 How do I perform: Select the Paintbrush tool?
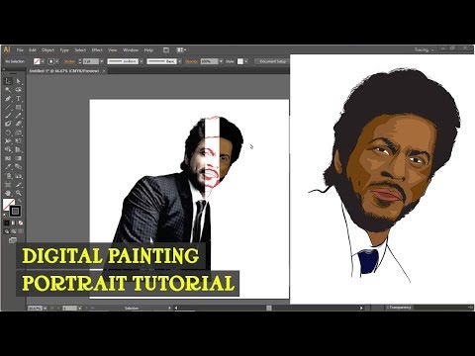pyautogui.click(x=8, y=116)
